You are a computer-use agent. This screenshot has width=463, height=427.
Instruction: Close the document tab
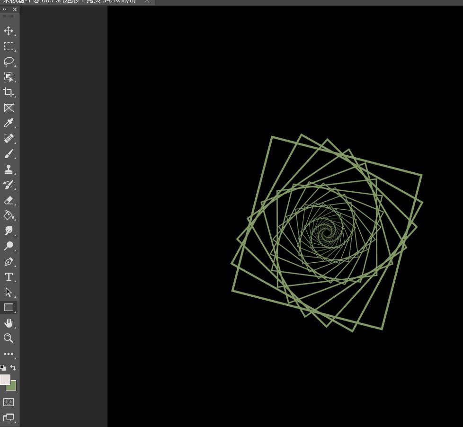147,1
